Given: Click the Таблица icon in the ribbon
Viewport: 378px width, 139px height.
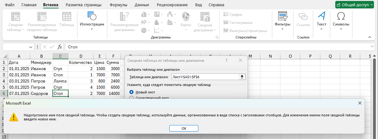Looking at the screenshot, I should pos(66,19).
